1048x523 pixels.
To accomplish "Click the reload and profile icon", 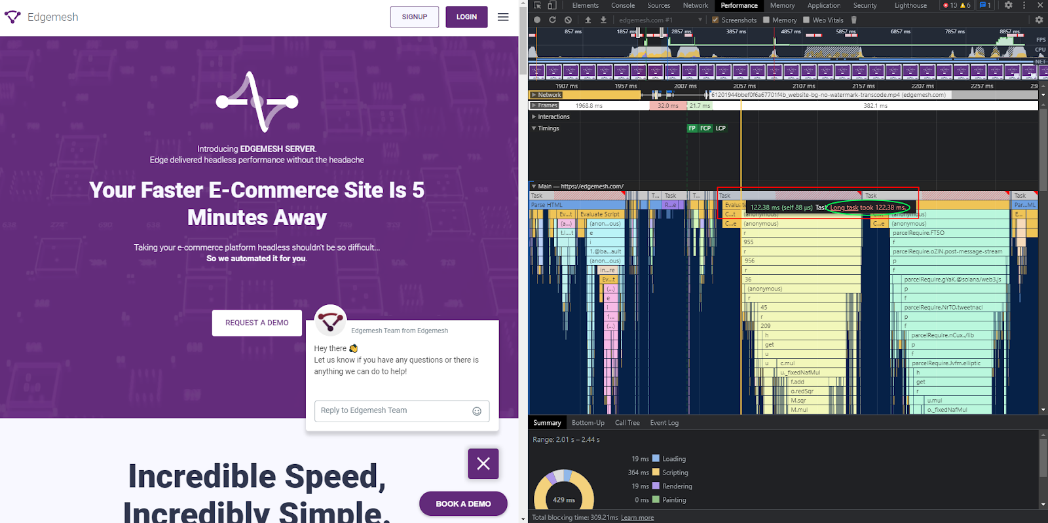I will [552, 20].
